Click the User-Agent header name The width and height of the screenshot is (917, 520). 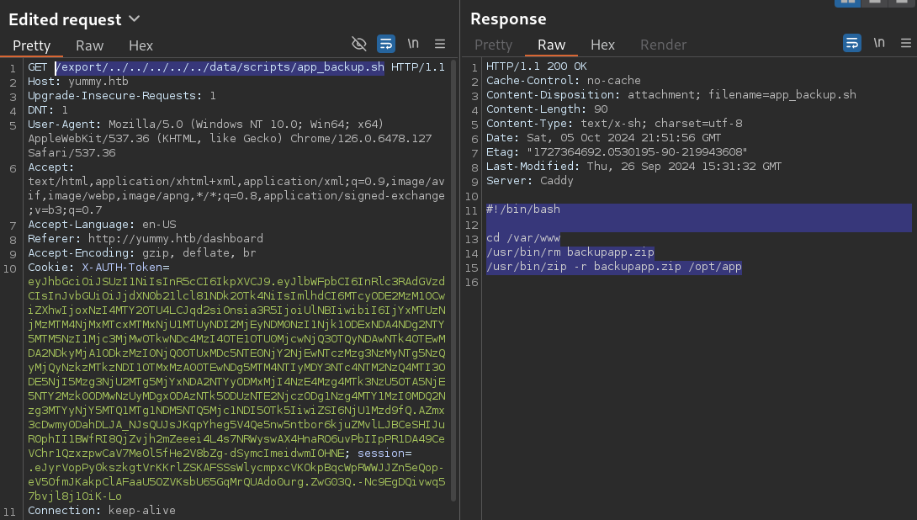(64, 125)
